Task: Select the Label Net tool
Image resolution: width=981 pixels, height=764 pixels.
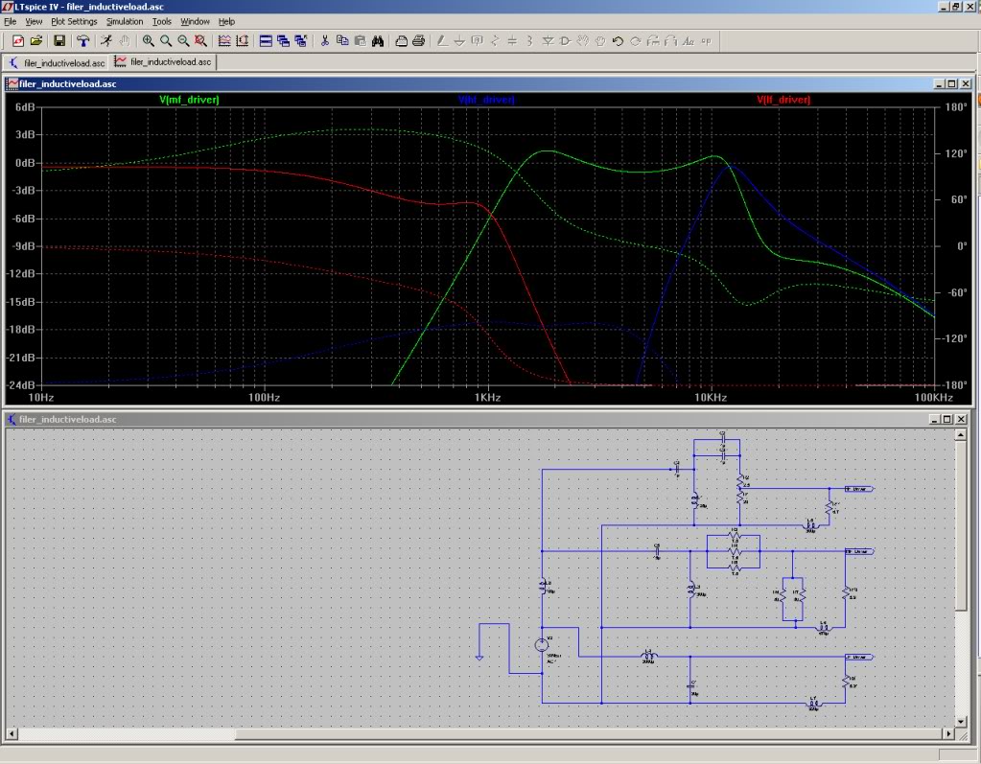Action: pyautogui.click(x=477, y=41)
